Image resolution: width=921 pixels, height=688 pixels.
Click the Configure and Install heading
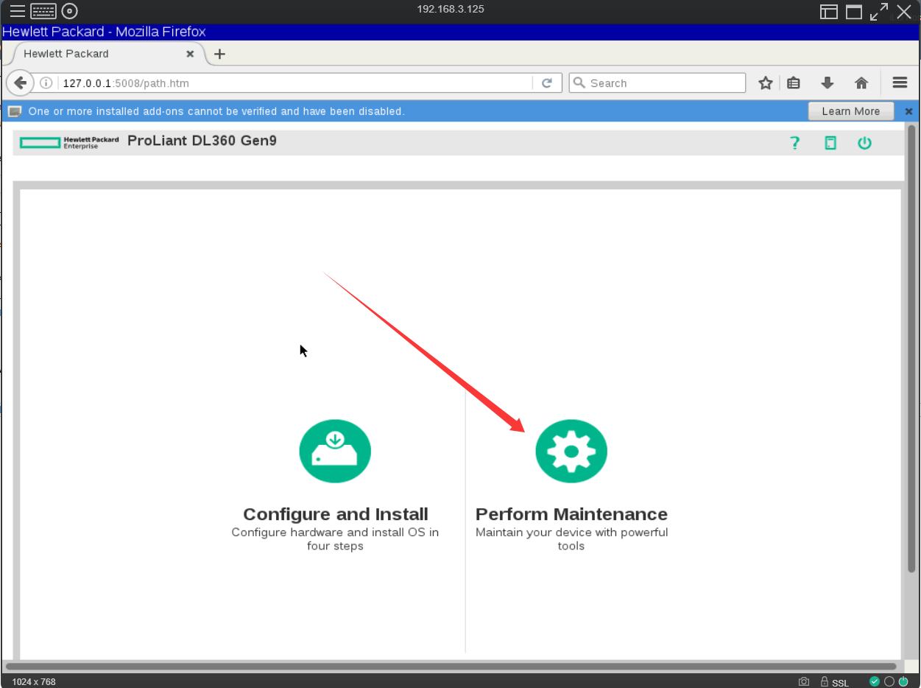tap(336, 514)
